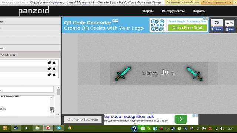
Task: Select the right diamond sword image
Action: tap(194, 74)
